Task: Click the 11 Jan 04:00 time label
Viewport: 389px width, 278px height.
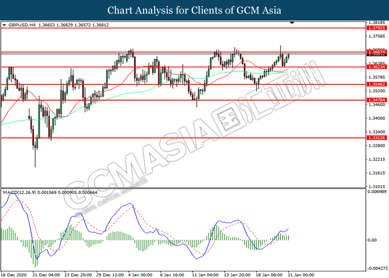Action: [205, 275]
